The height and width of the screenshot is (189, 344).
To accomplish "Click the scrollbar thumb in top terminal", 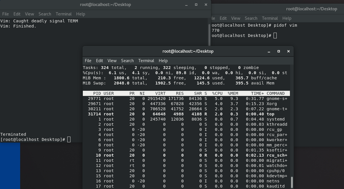I will tap(292, 182).
